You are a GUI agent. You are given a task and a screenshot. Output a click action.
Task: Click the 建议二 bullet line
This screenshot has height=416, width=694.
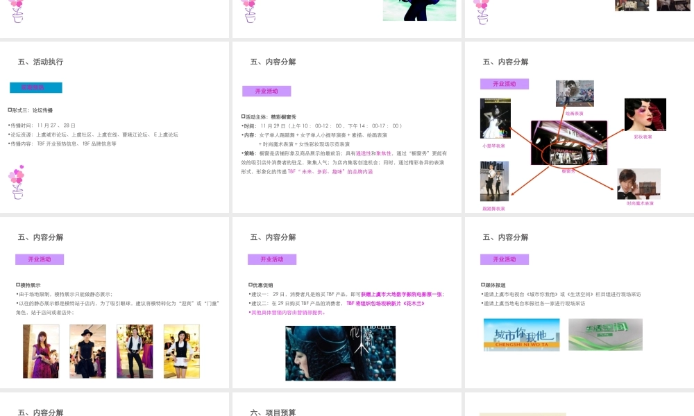click(337, 304)
